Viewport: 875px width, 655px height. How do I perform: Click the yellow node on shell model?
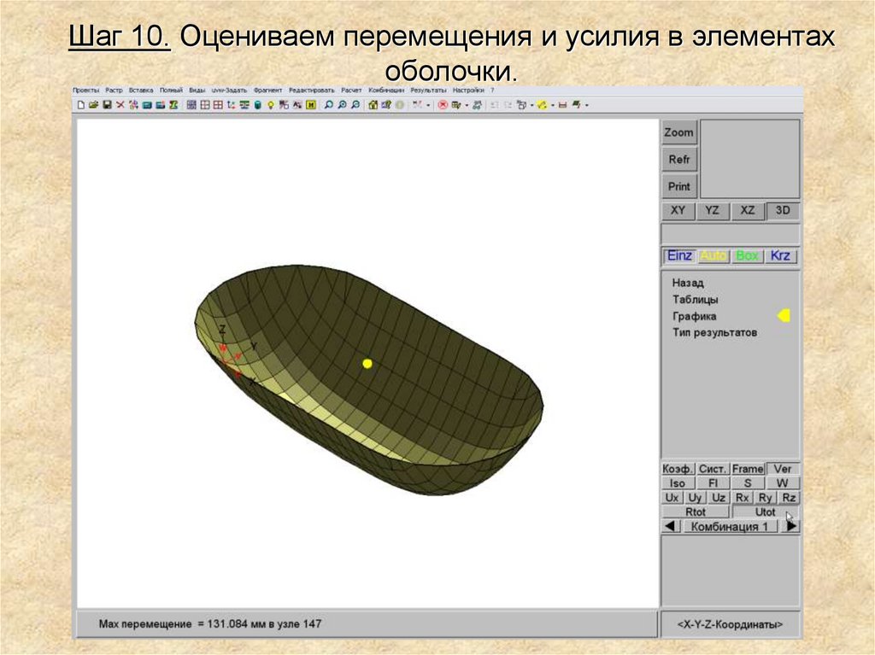click(x=367, y=364)
